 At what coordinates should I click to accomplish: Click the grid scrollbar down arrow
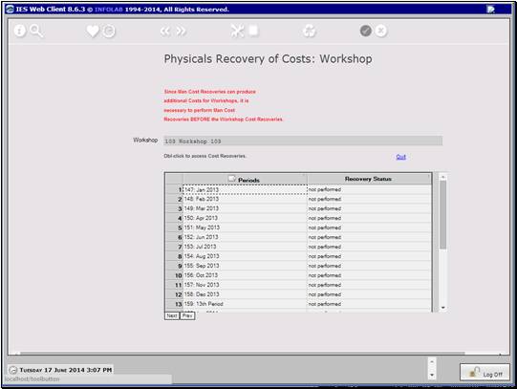(443, 308)
